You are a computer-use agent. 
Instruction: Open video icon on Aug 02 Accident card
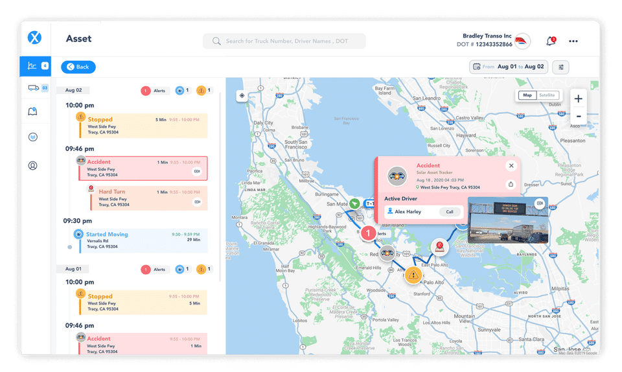click(x=197, y=171)
